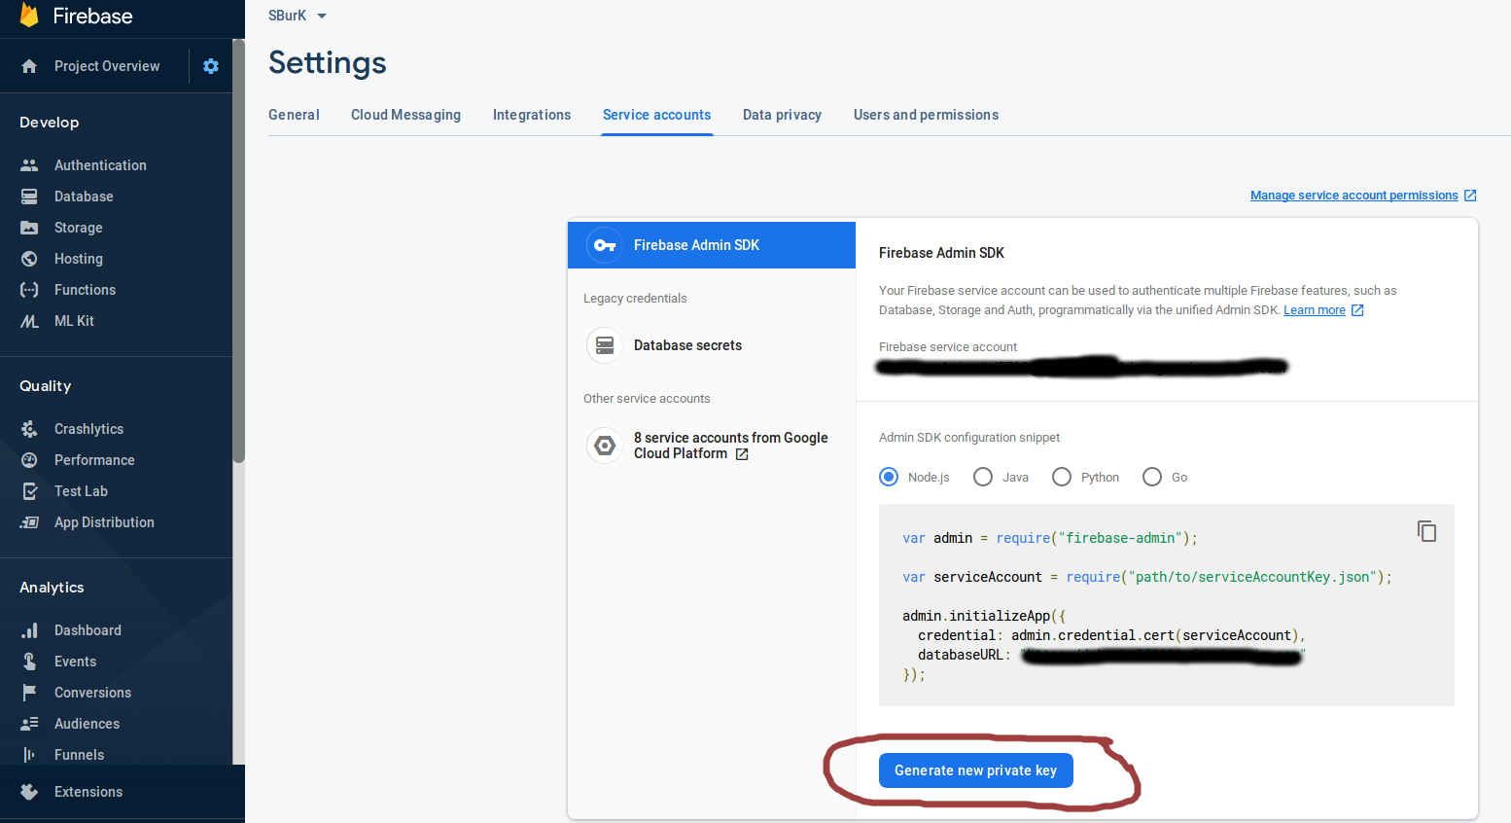Screen dimensions: 1511x823
Task: Select the Node.js radio button
Action: (888, 477)
